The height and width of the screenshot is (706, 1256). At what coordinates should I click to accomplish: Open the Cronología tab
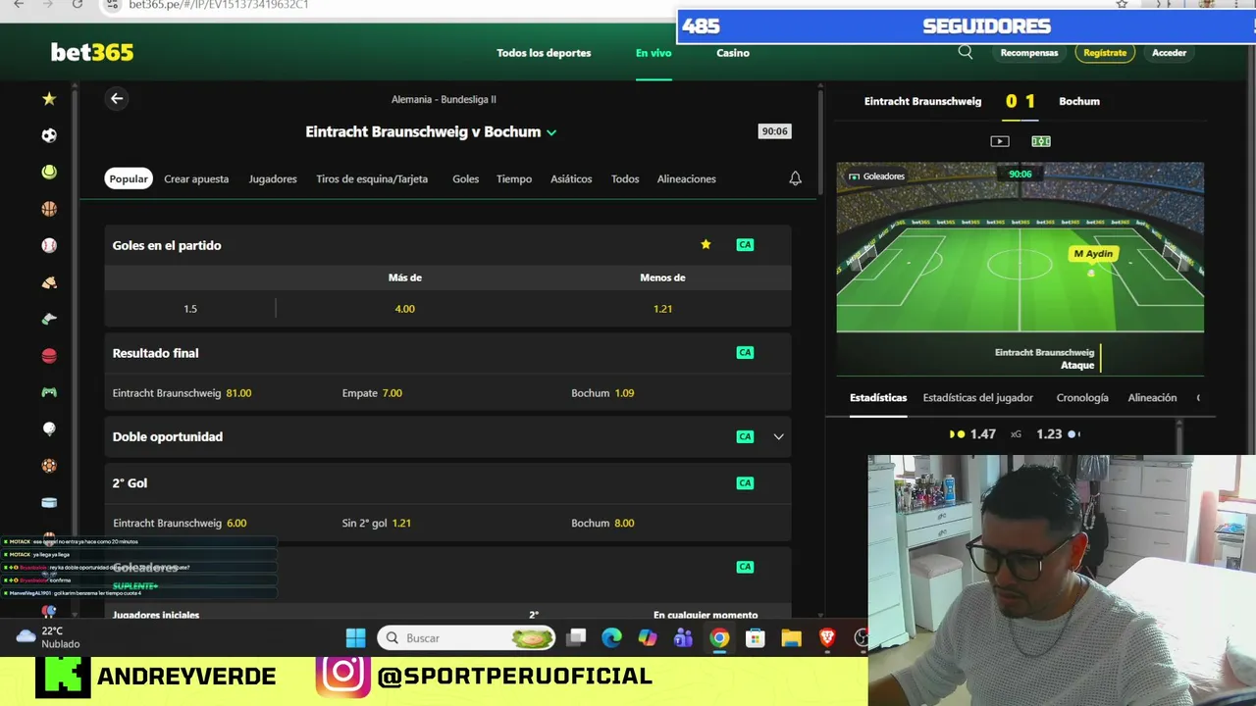[1082, 398]
